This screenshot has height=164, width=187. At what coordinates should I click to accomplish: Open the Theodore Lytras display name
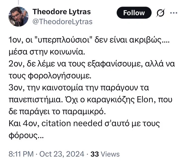pyautogui.click(x=62, y=12)
